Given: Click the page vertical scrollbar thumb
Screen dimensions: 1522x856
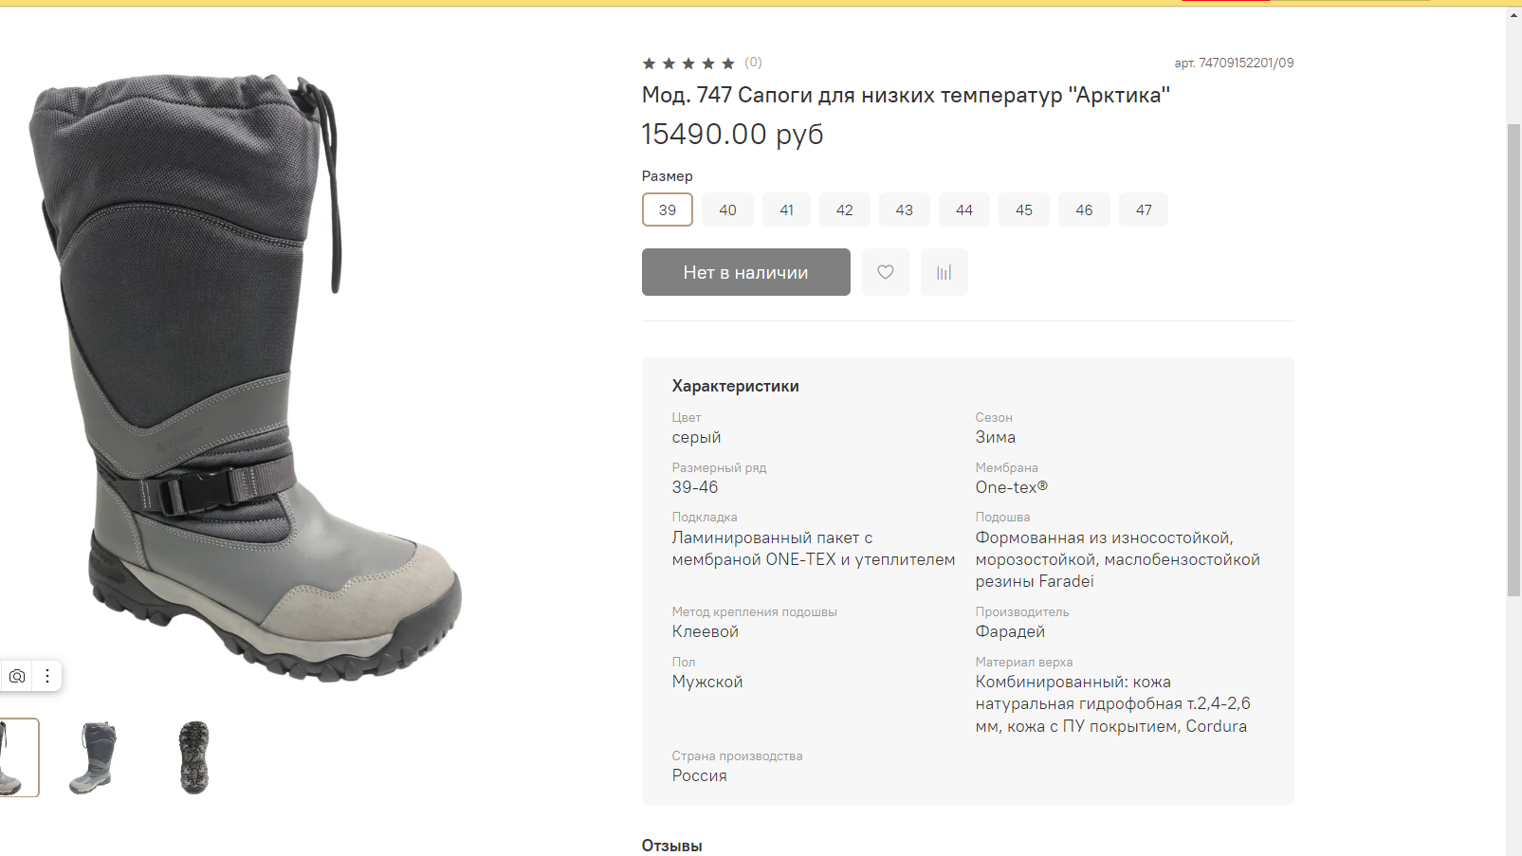Looking at the screenshot, I should (x=1513, y=360).
